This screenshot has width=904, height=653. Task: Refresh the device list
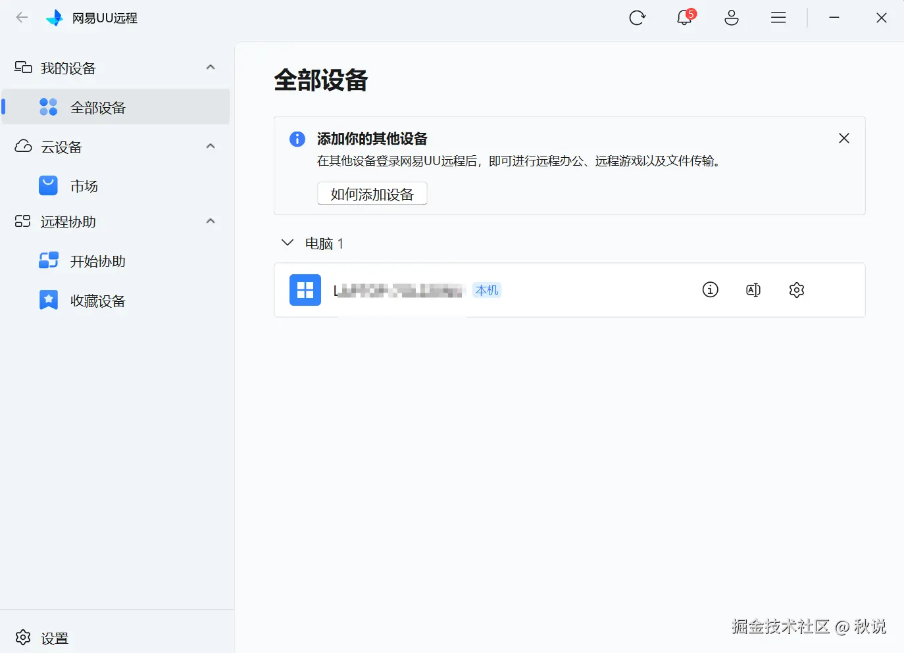[x=637, y=18]
